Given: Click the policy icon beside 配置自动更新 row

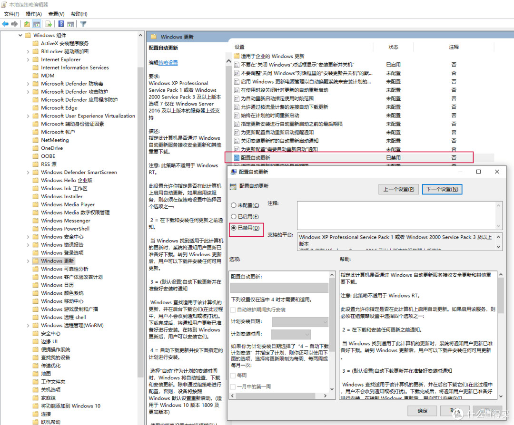Looking at the screenshot, I should [x=237, y=157].
